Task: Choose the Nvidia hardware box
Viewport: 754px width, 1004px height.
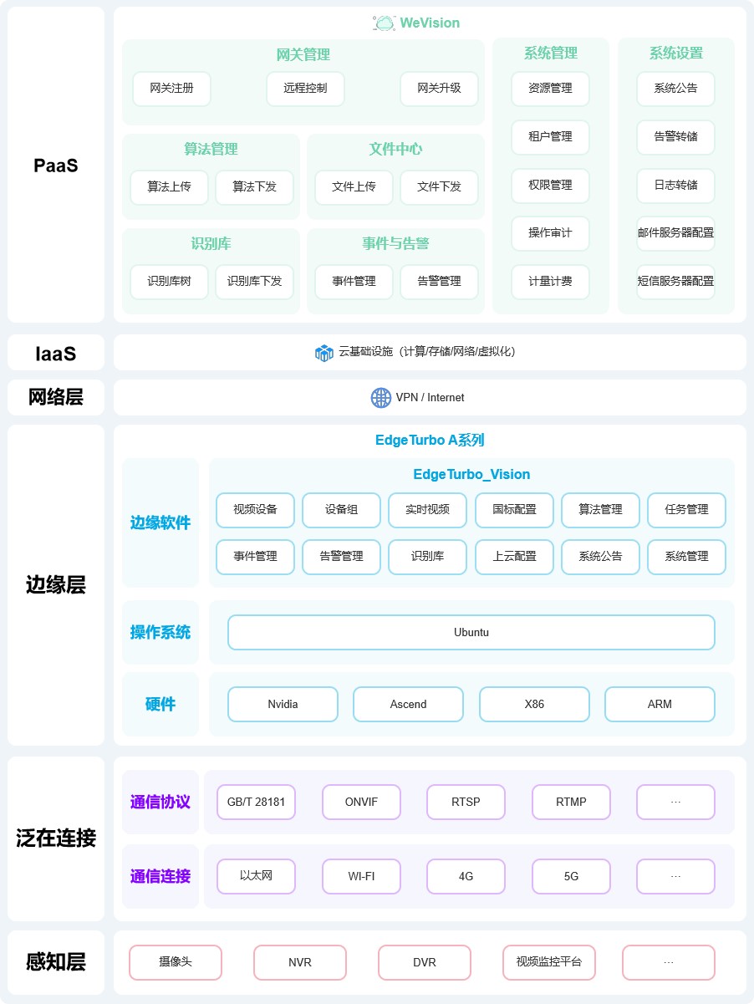Action: (x=283, y=705)
